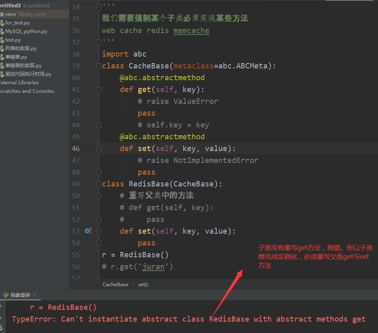Click set() breadcrumb

(x=143, y=284)
